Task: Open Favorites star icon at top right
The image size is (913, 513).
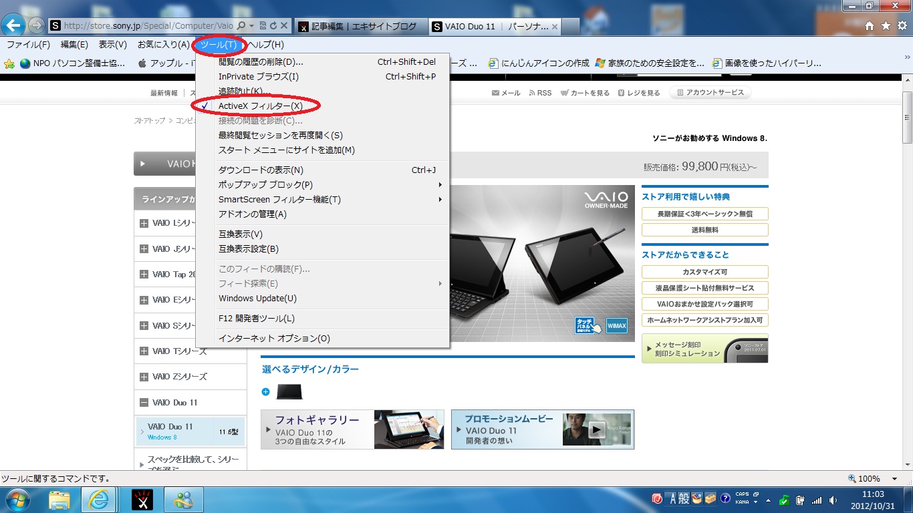Action: (x=886, y=26)
